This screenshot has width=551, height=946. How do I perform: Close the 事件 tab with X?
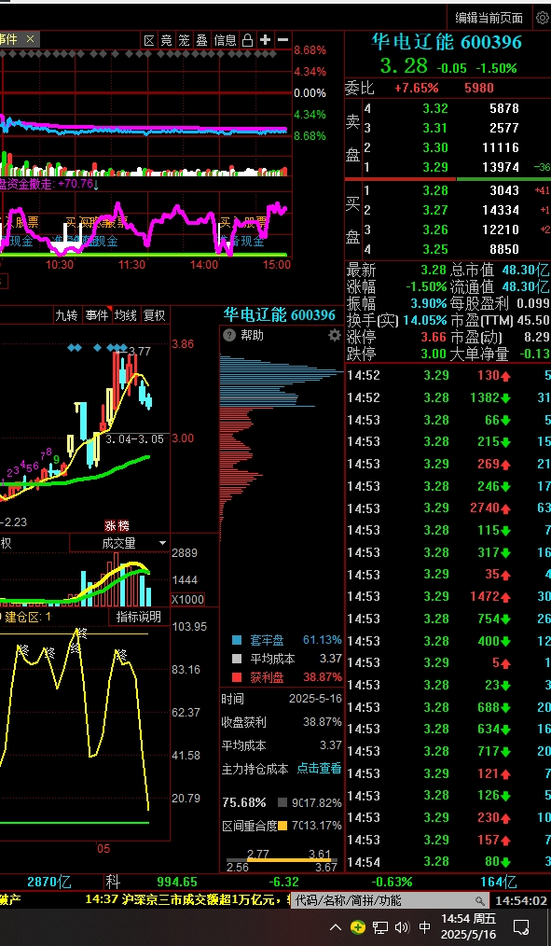coord(30,39)
